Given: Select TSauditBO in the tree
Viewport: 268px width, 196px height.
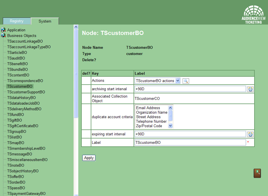Looking at the screenshot, I should pyautogui.click(x=16, y=58).
